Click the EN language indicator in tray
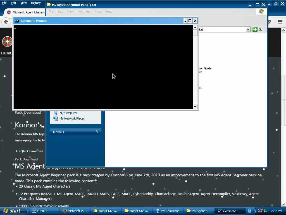 click(x=249, y=211)
